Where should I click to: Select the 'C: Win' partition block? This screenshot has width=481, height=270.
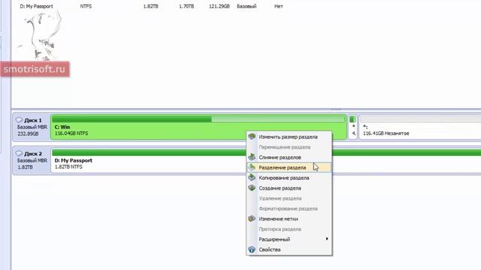click(198, 127)
